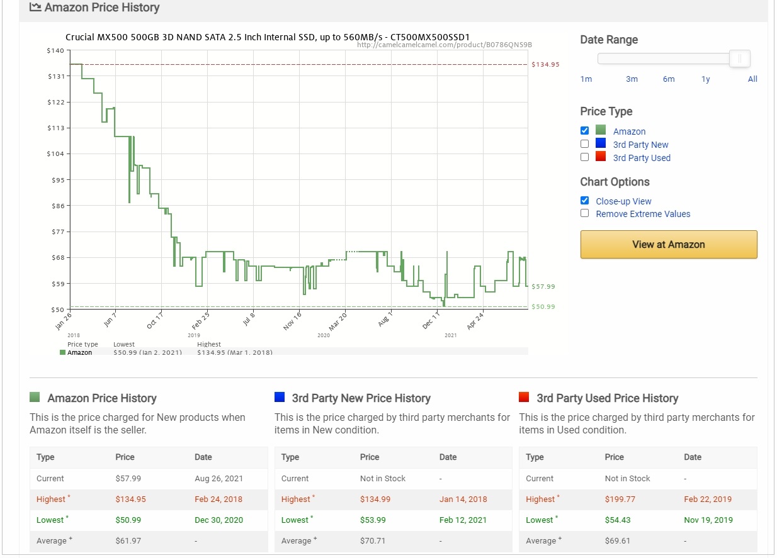Click the Dec 30, 2020 date cell
The width and height of the screenshot is (777, 558).
218,520
